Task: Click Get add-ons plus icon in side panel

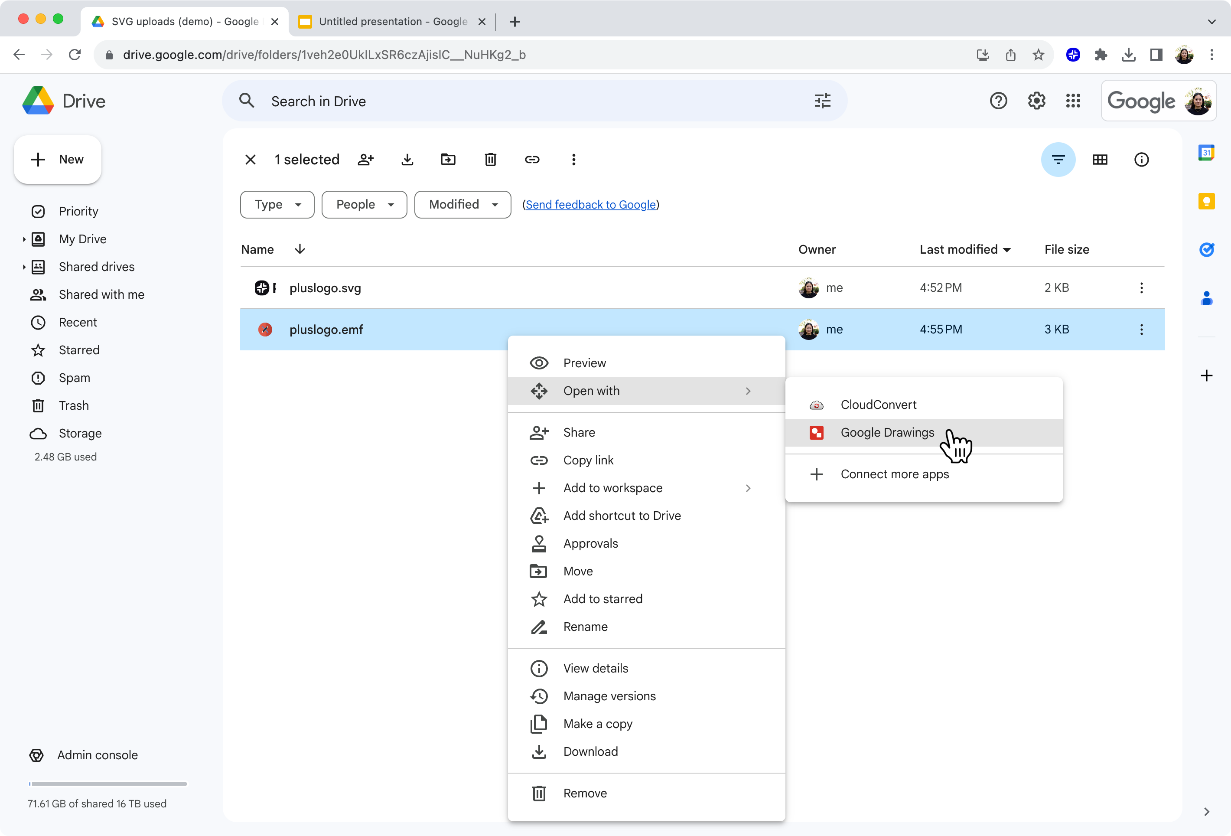Action: pos(1206,376)
